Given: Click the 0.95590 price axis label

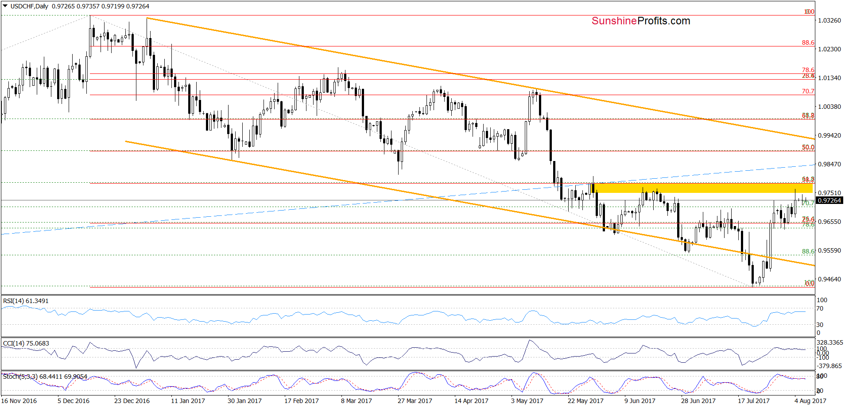Looking at the screenshot, I should coord(829,250).
